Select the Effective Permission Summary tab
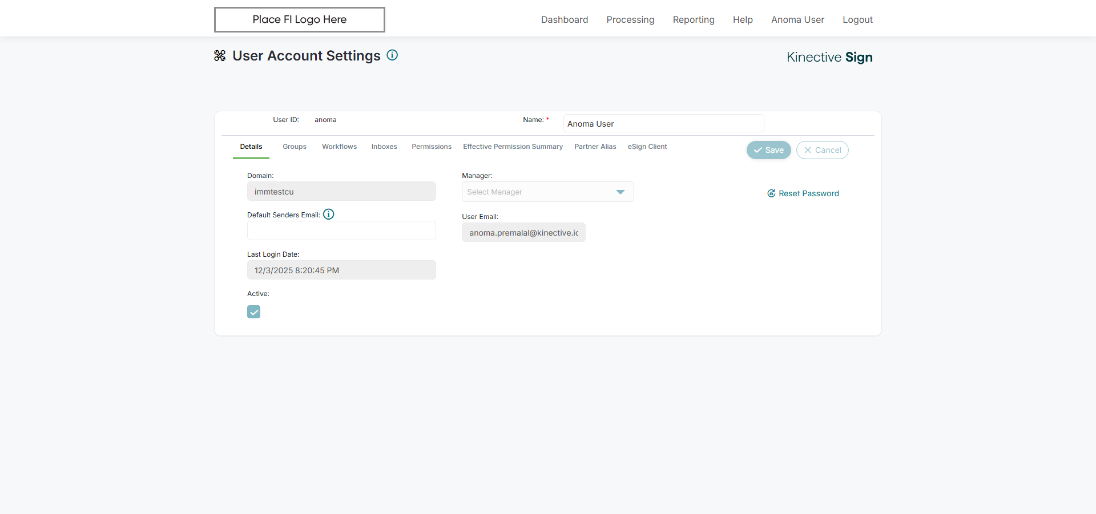 (x=513, y=147)
